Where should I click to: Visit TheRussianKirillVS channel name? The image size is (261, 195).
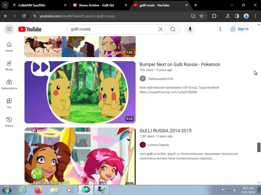pyautogui.click(x=161, y=79)
